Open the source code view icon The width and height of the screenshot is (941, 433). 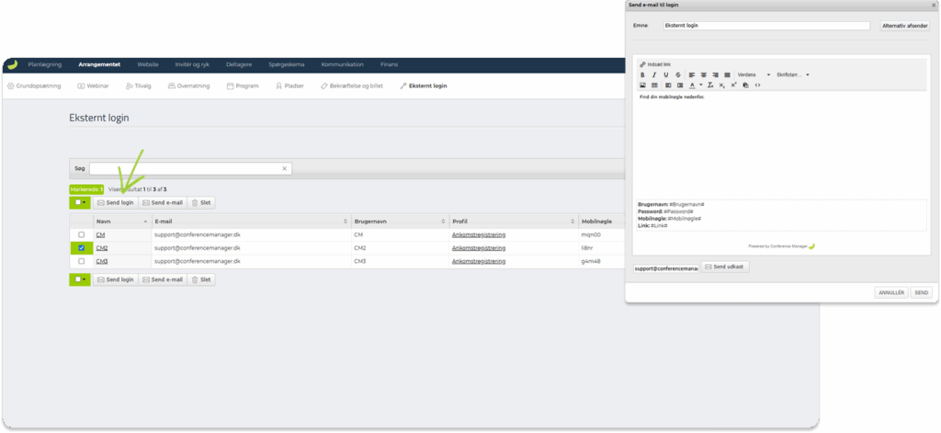pos(757,85)
